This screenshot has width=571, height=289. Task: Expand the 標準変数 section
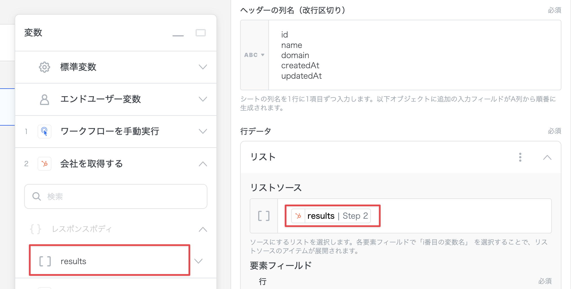(203, 67)
